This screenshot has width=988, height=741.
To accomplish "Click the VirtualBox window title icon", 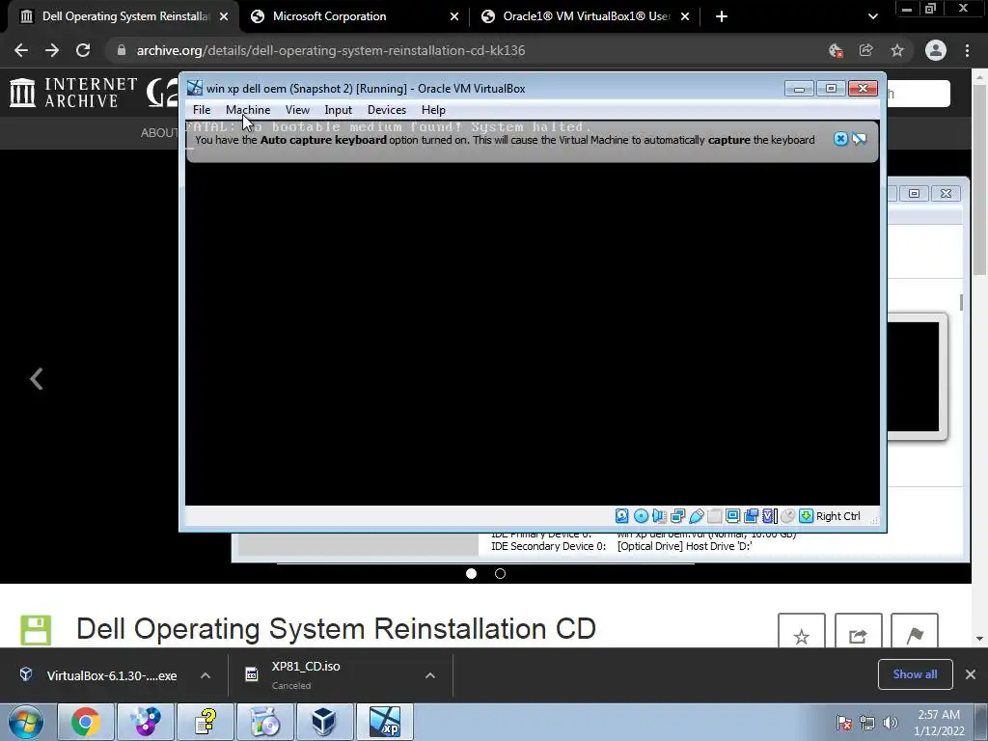I will click(195, 88).
